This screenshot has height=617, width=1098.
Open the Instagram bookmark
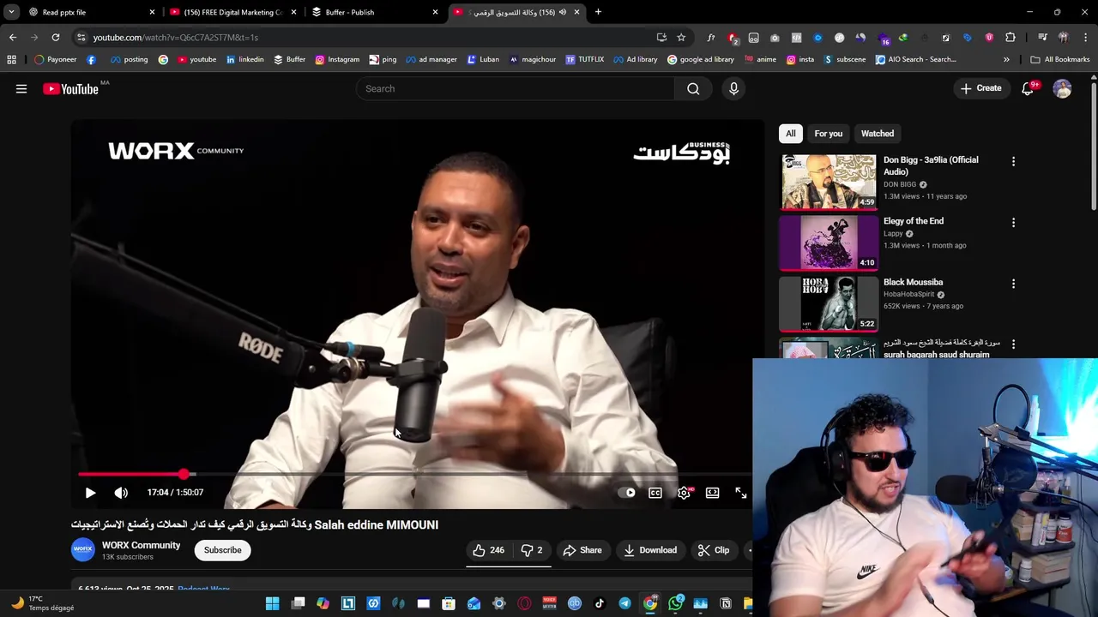(x=337, y=59)
